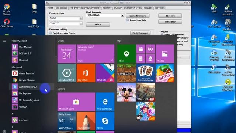This screenshot has width=236, height=133.
Task: Click Meta Info button in NCKBox
Action: (x=170, y=21)
